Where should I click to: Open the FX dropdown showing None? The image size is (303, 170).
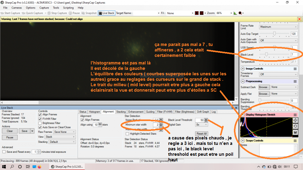(x=180, y=13)
